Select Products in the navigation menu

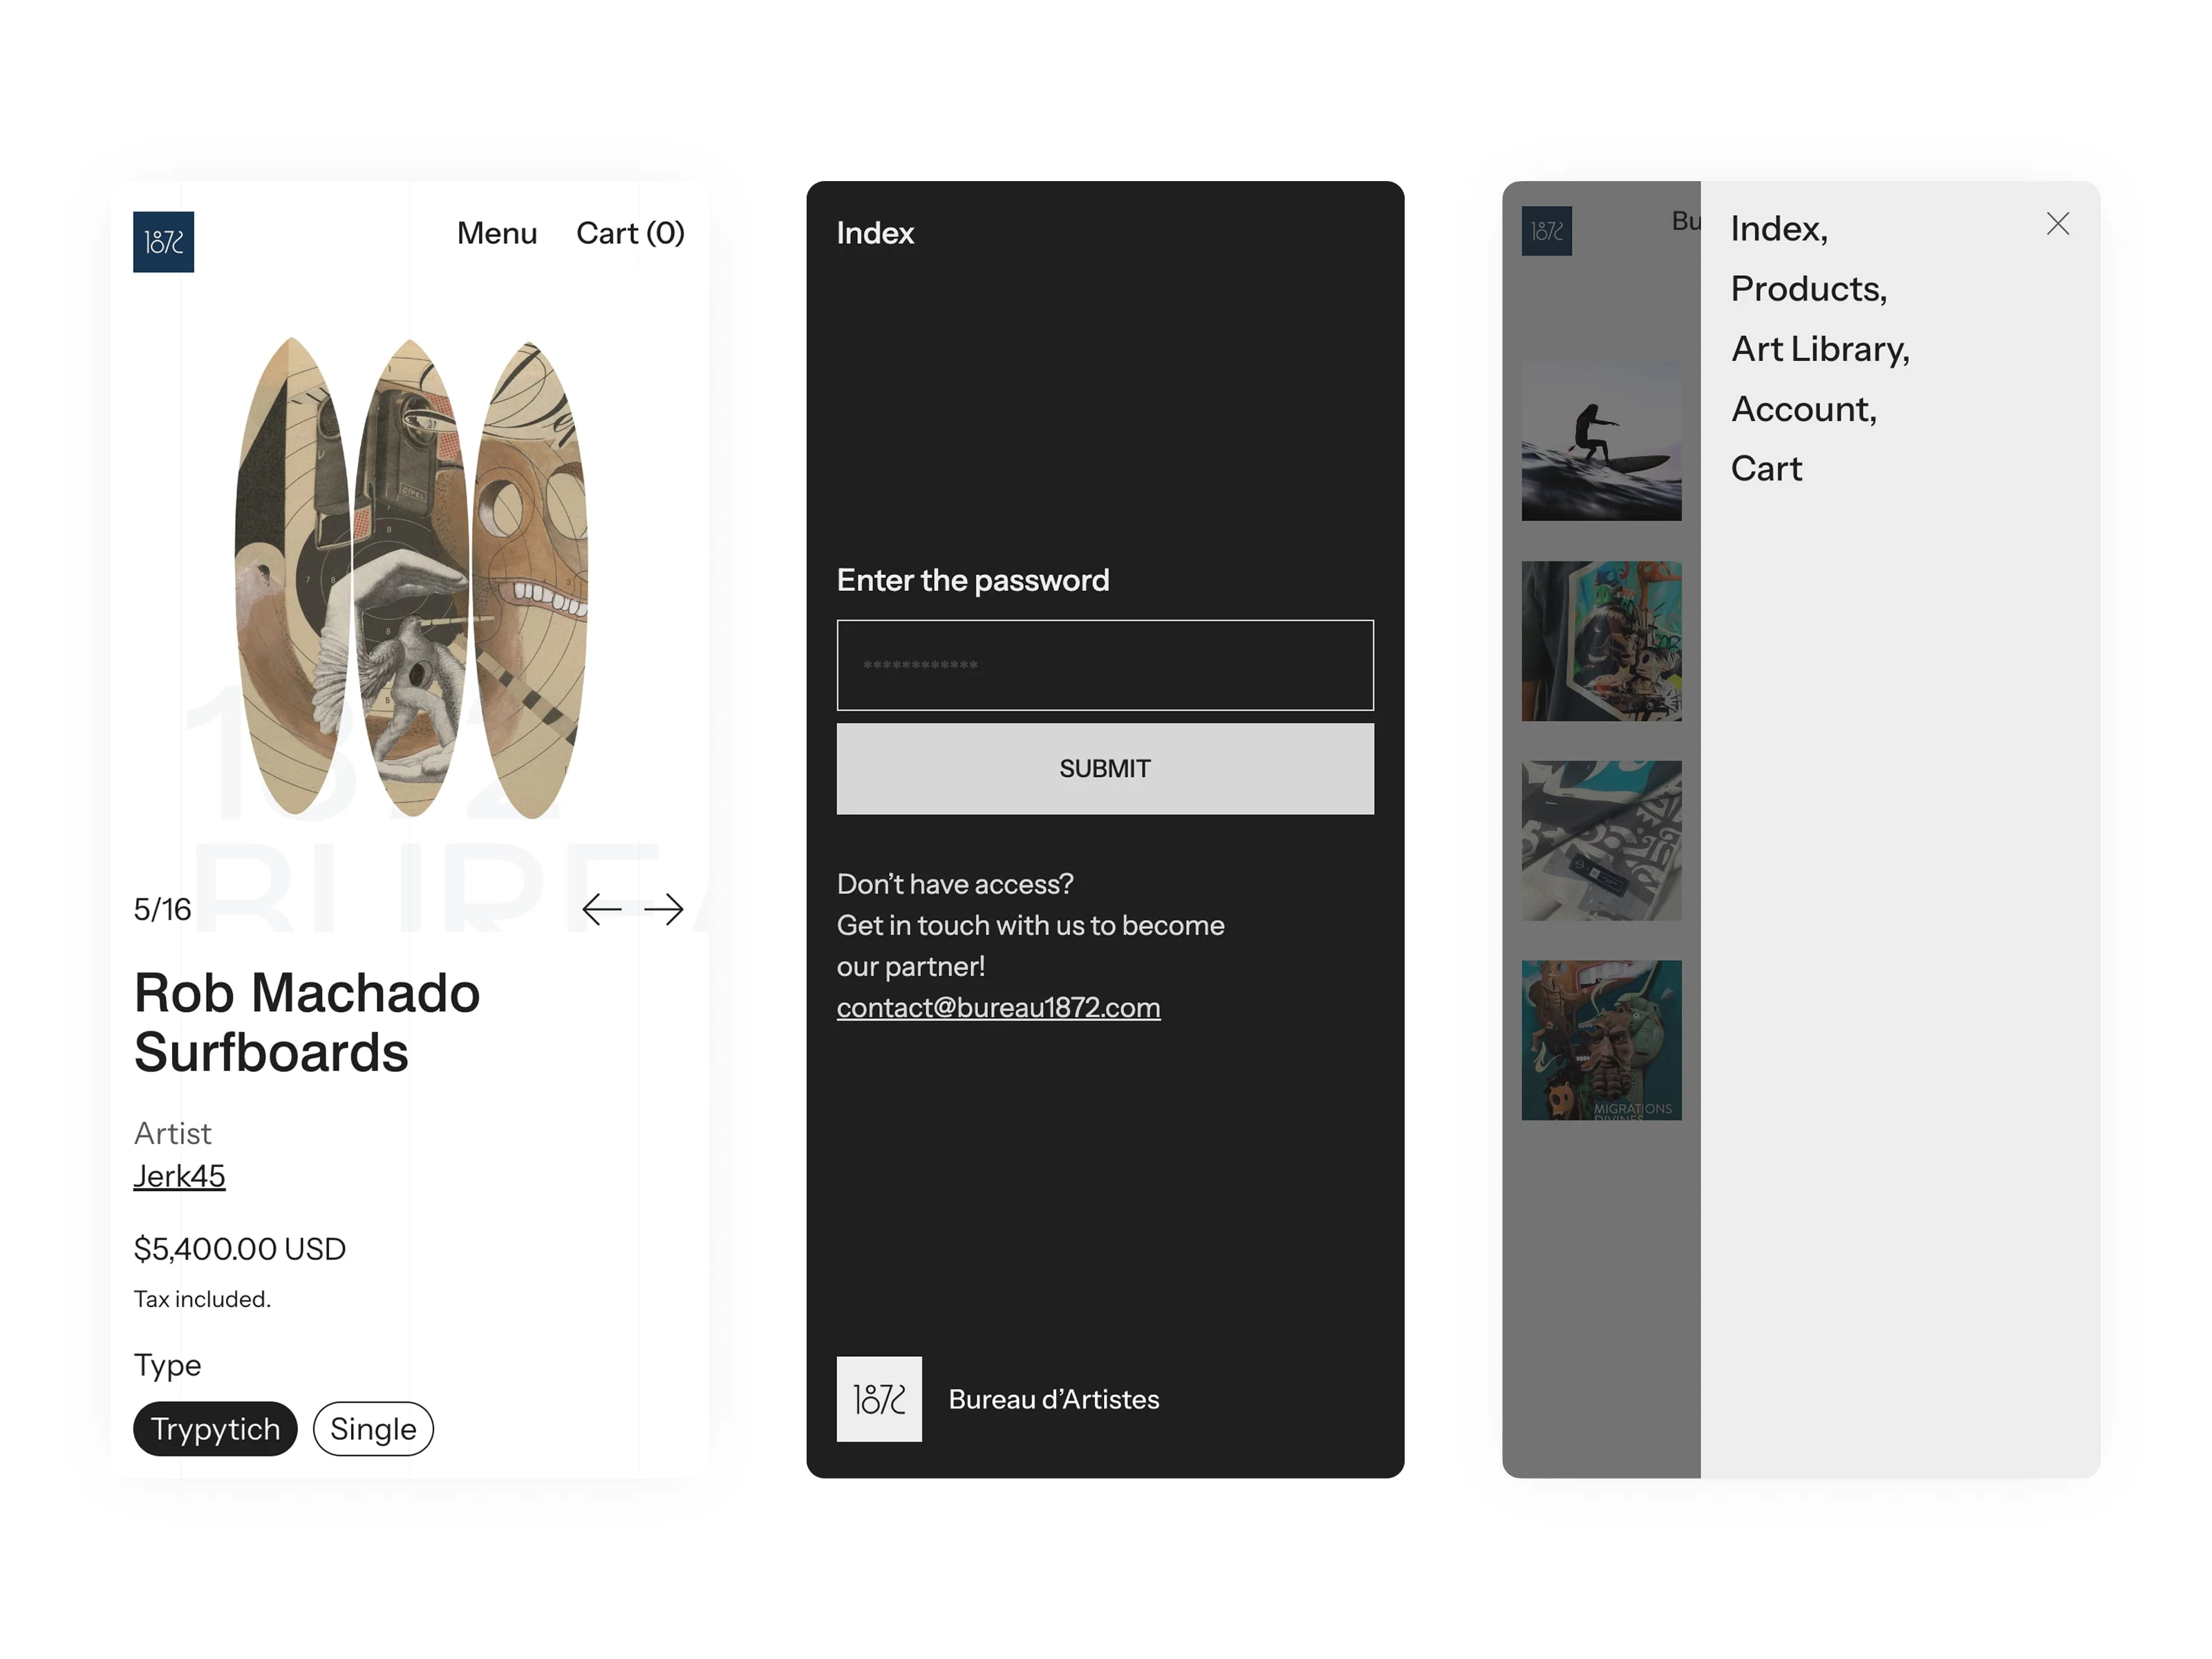click(1808, 289)
